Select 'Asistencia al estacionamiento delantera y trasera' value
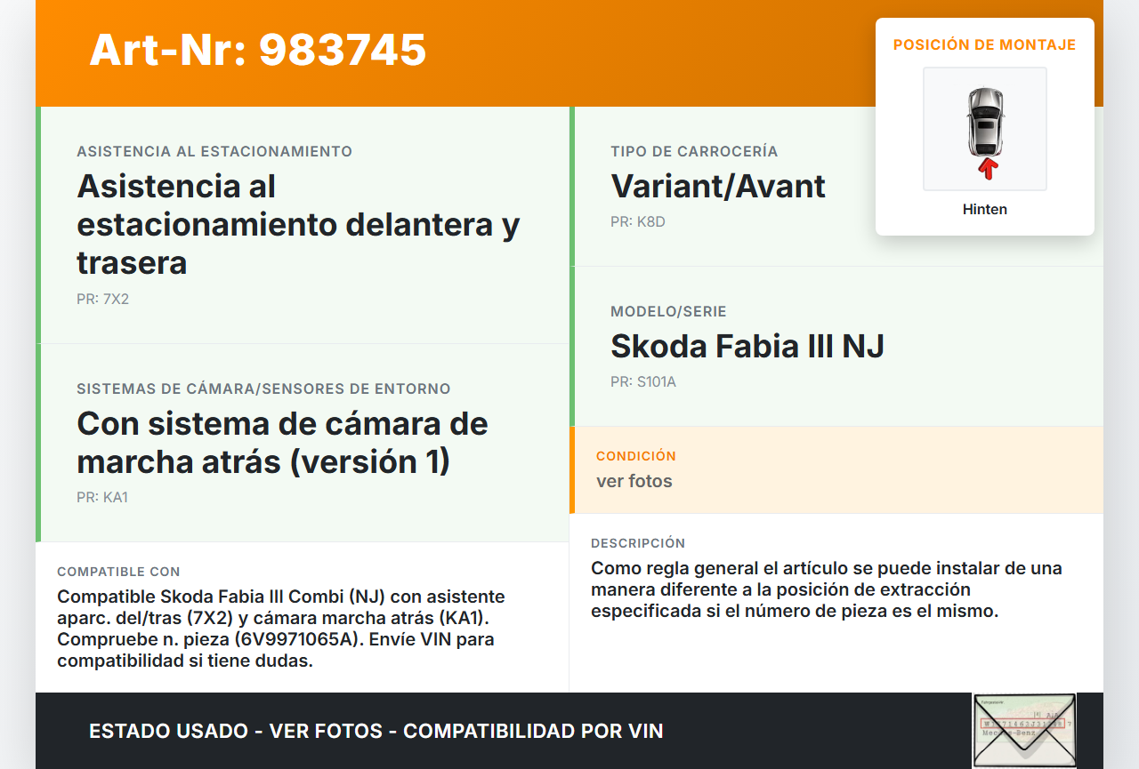 [x=298, y=224]
